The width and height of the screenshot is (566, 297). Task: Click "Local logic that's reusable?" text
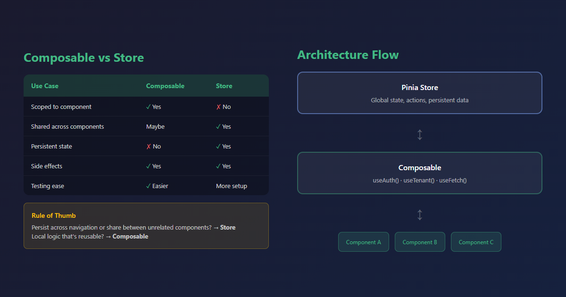[x=67, y=237]
